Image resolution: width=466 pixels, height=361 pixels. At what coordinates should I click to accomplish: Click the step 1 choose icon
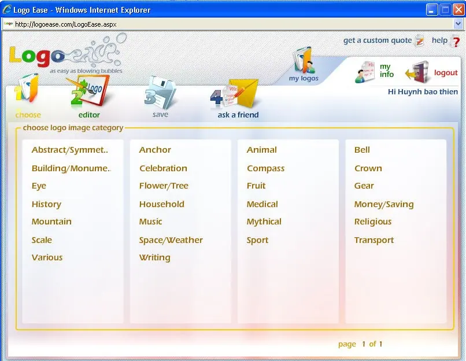[27, 89]
